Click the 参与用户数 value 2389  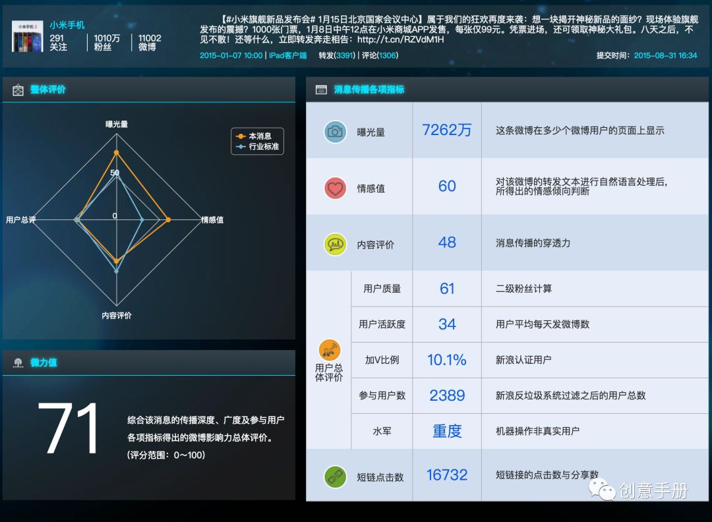(447, 395)
